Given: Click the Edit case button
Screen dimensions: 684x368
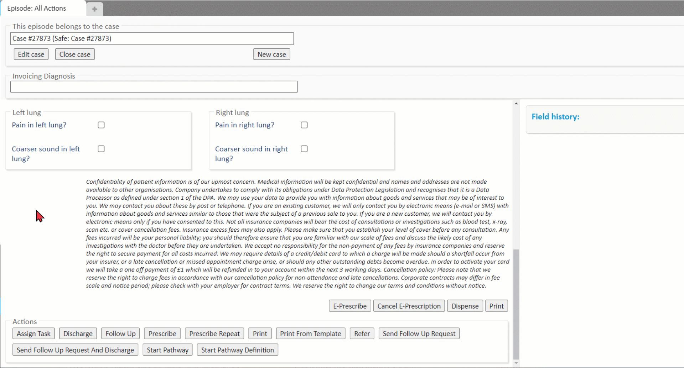Looking at the screenshot, I should tap(31, 54).
